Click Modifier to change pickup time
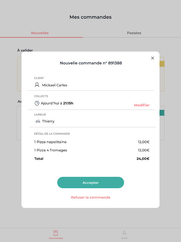 (142, 105)
